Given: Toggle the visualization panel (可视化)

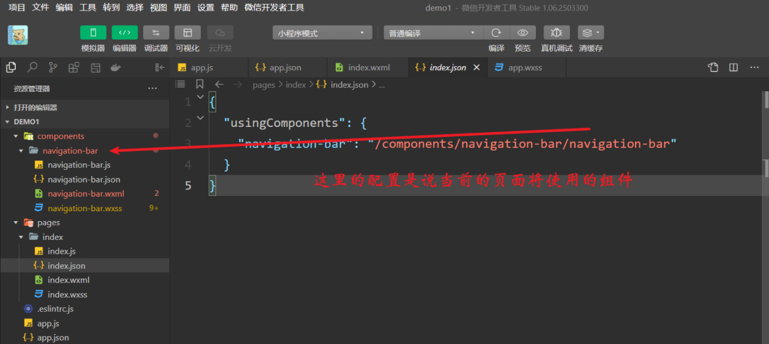Looking at the screenshot, I should pyautogui.click(x=187, y=33).
